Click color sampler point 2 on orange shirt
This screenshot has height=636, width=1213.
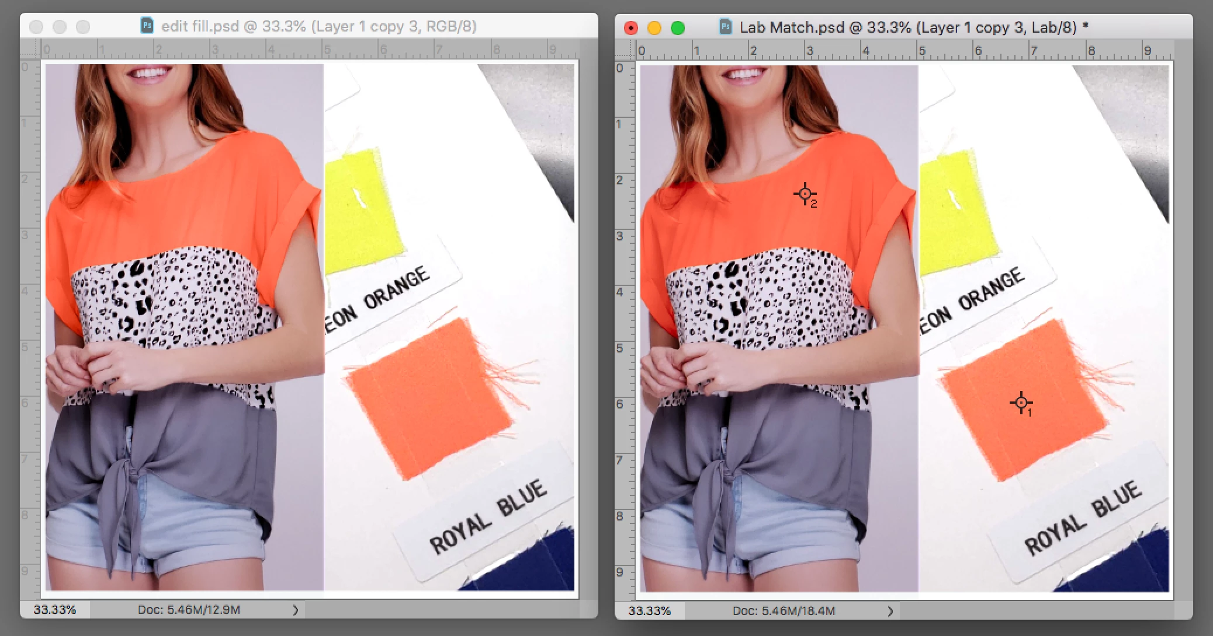point(805,193)
